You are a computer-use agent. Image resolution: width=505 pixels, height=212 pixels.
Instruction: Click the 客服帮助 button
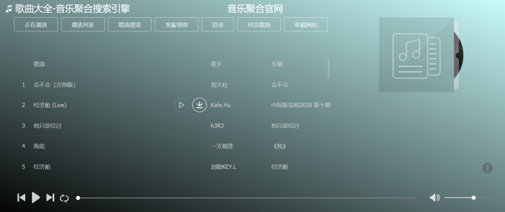(x=177, y=25)
